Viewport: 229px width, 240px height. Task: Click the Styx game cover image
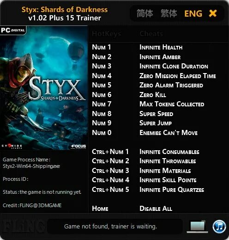click(44, 88)
